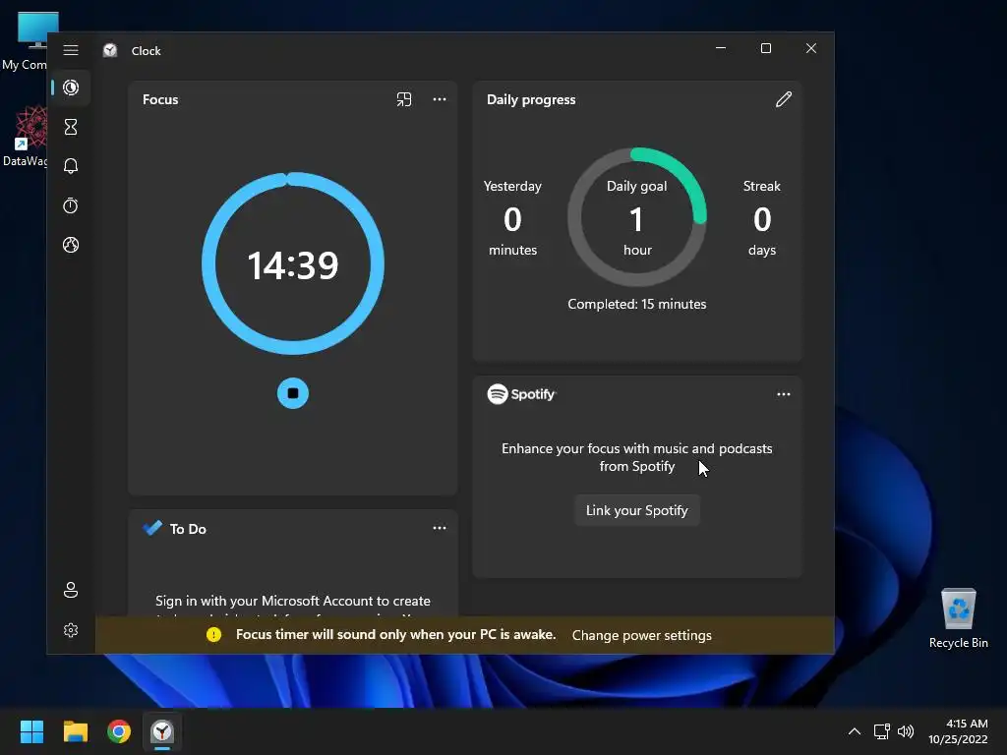This screenshot has height=755, width=1007.
Task: Click the Microsoft Account sign-in text
Action: pyautogui.click(x=293, y=601)
